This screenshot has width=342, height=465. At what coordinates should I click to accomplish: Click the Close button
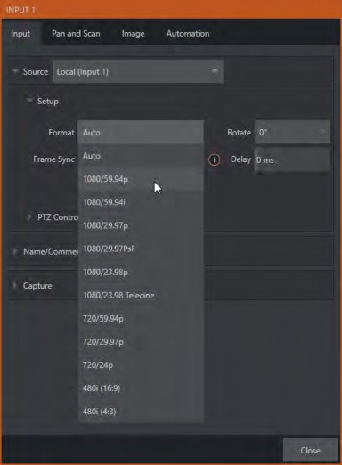tap(310, 450)
